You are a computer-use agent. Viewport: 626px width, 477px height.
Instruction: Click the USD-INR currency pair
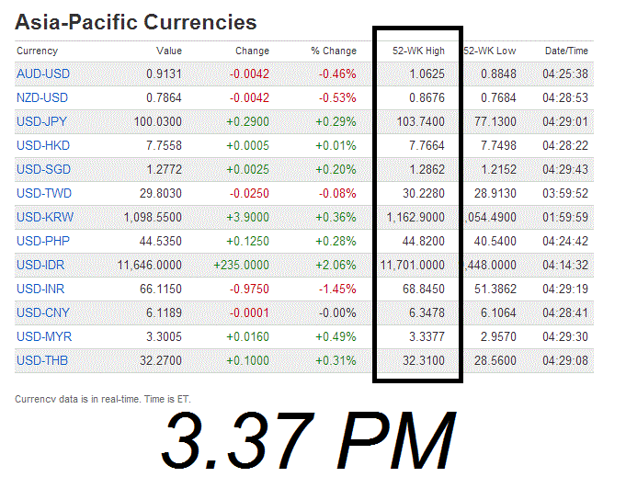(41, 290)
